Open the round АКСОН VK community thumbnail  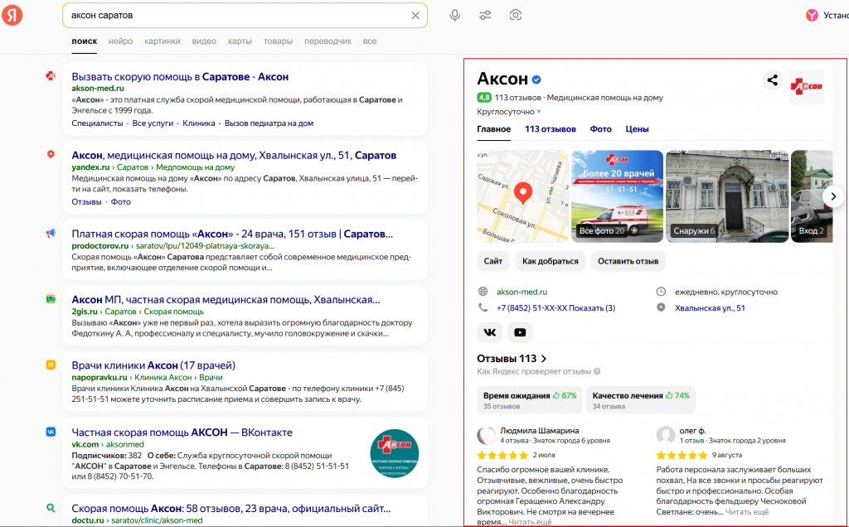(x=394, y=453)
